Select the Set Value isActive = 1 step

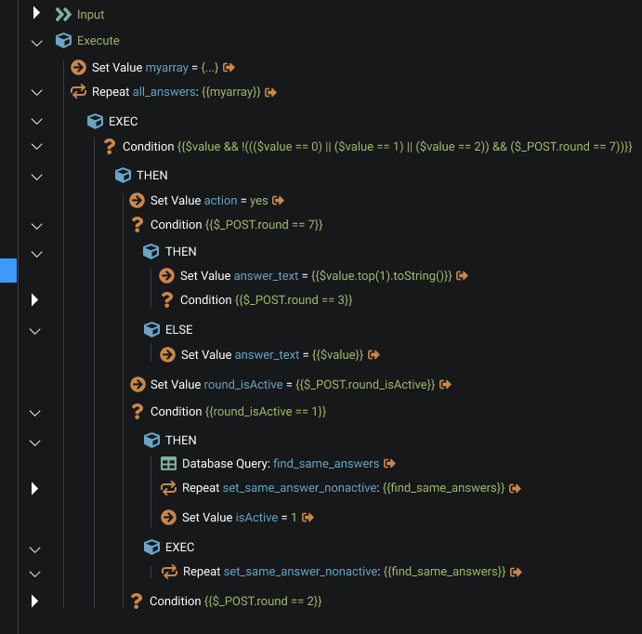(239, 518)
